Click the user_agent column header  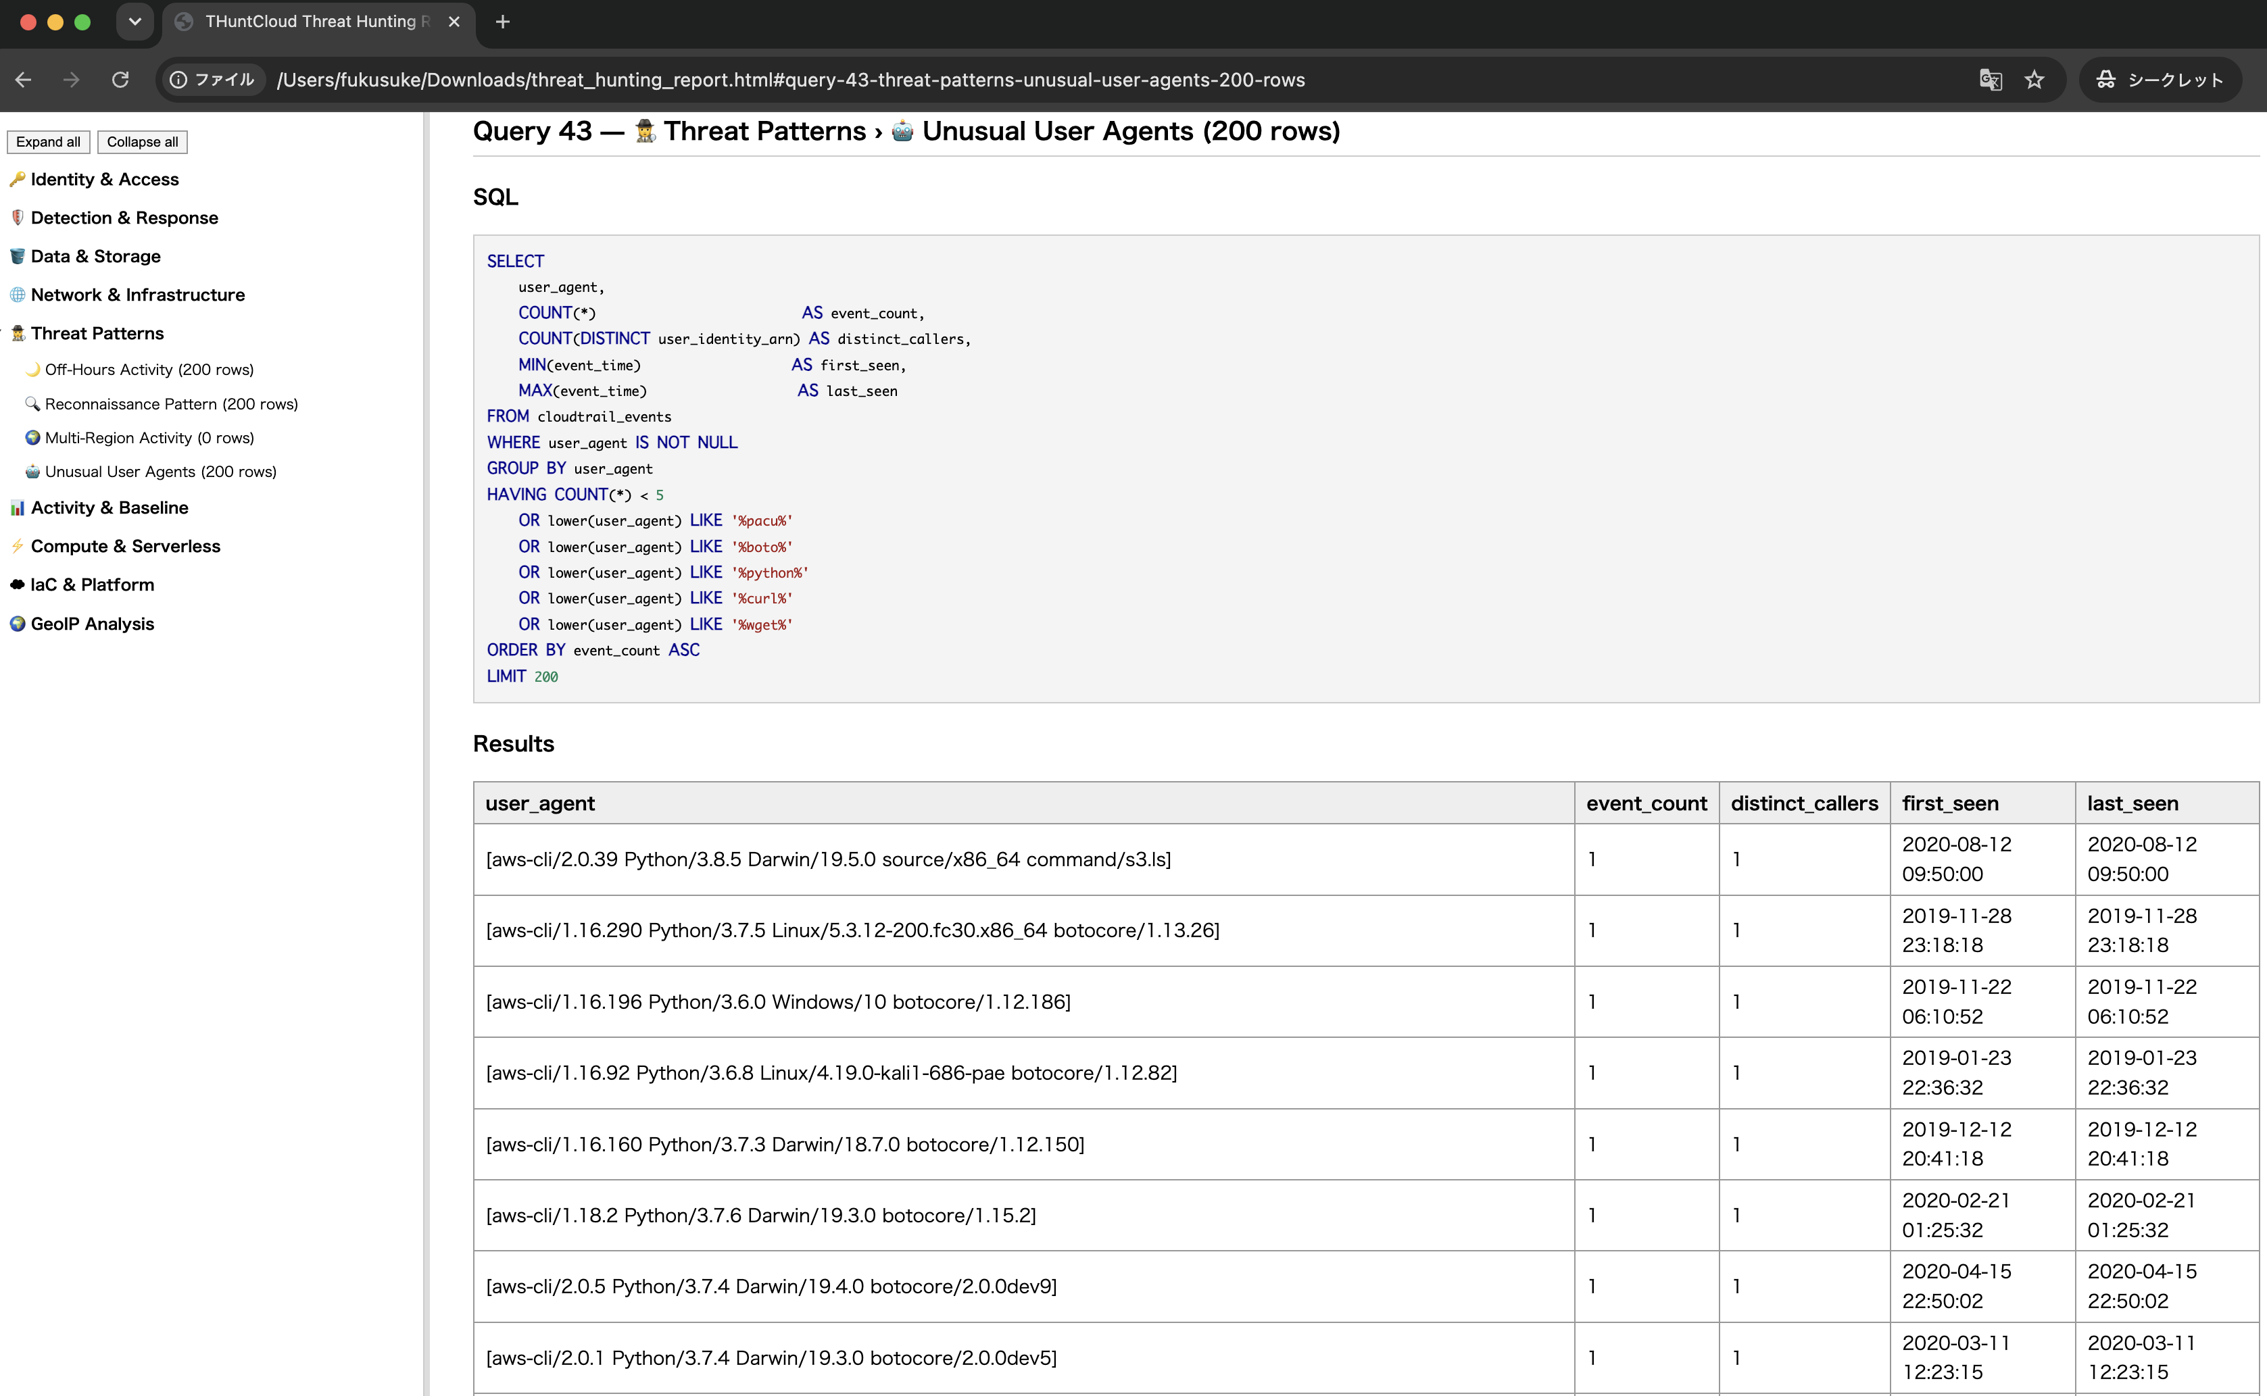(1023, 803)
